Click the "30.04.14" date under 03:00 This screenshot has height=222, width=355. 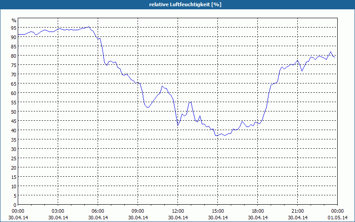[58, 218]
